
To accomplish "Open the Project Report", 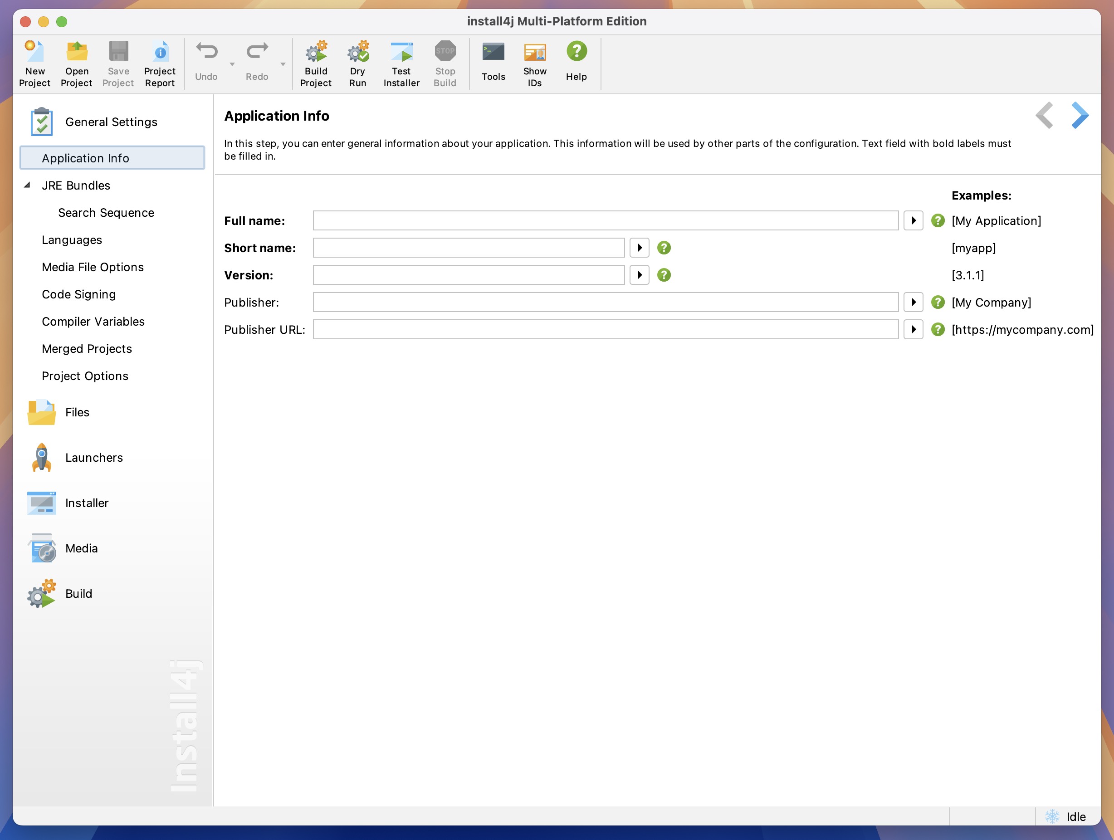I will tap(160, 63).
